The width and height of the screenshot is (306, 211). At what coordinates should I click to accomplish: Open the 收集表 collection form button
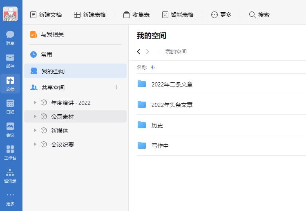tap(136, 15)
